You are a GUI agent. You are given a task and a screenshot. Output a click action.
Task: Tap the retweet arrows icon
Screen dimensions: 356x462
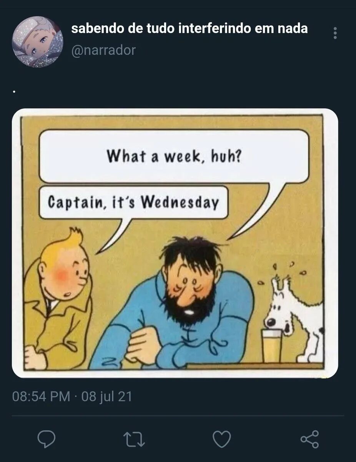pyautogui.click(x=134, y=439)
